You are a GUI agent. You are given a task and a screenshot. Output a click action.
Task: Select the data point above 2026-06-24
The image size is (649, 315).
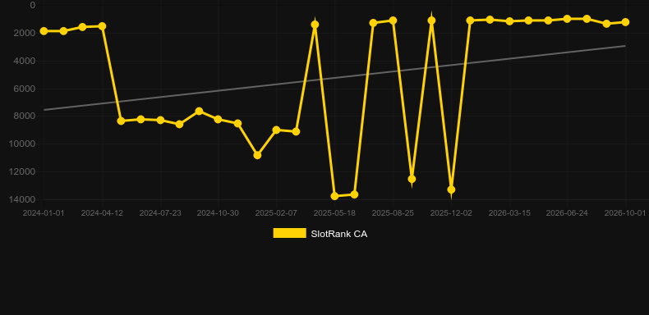[567, 19]
